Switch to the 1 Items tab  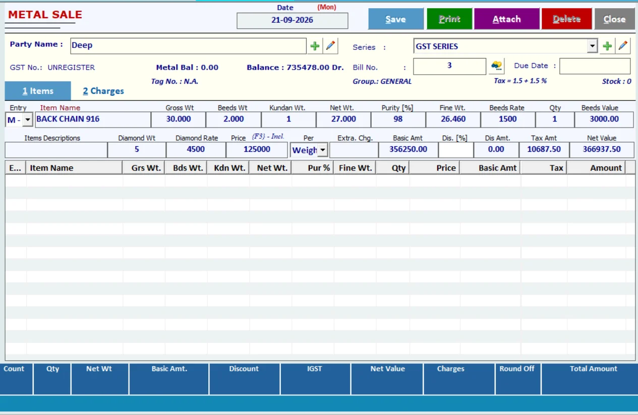[x=38, y=91]
